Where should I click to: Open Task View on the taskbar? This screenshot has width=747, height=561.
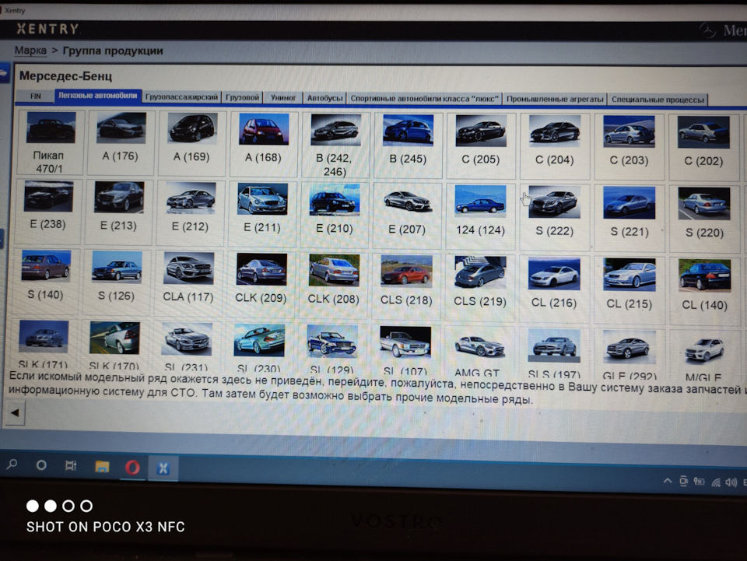[71, 465]
